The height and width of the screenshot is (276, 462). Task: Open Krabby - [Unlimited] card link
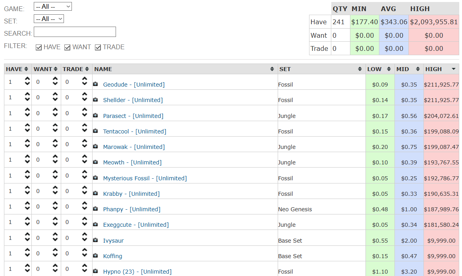pos(131,194)
